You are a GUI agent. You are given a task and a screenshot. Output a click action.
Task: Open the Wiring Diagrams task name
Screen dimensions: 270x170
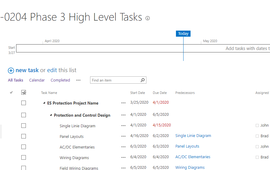click(x=74, y=158)
